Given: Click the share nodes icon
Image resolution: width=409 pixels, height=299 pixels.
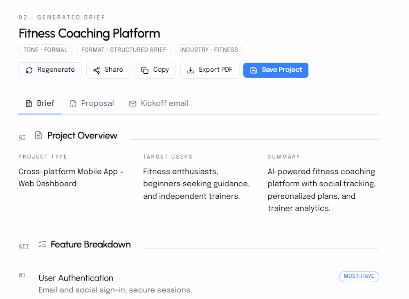Looking at the screenshot, I should (x=97, y=70).
